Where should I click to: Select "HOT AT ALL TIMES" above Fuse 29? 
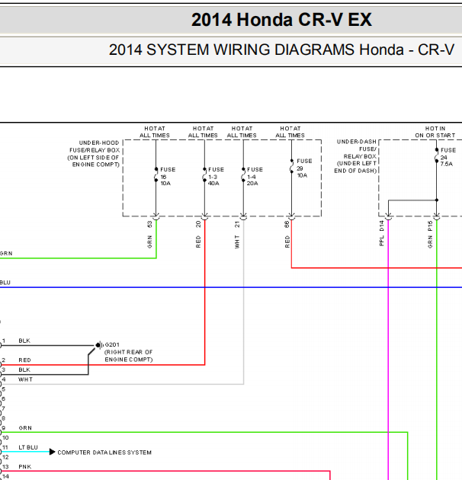[290, 132]
